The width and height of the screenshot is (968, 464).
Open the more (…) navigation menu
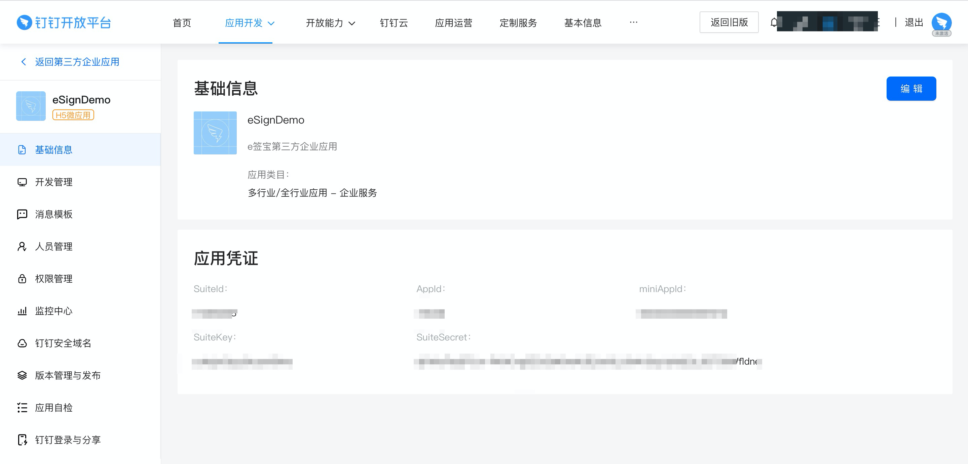click(634, 22)
